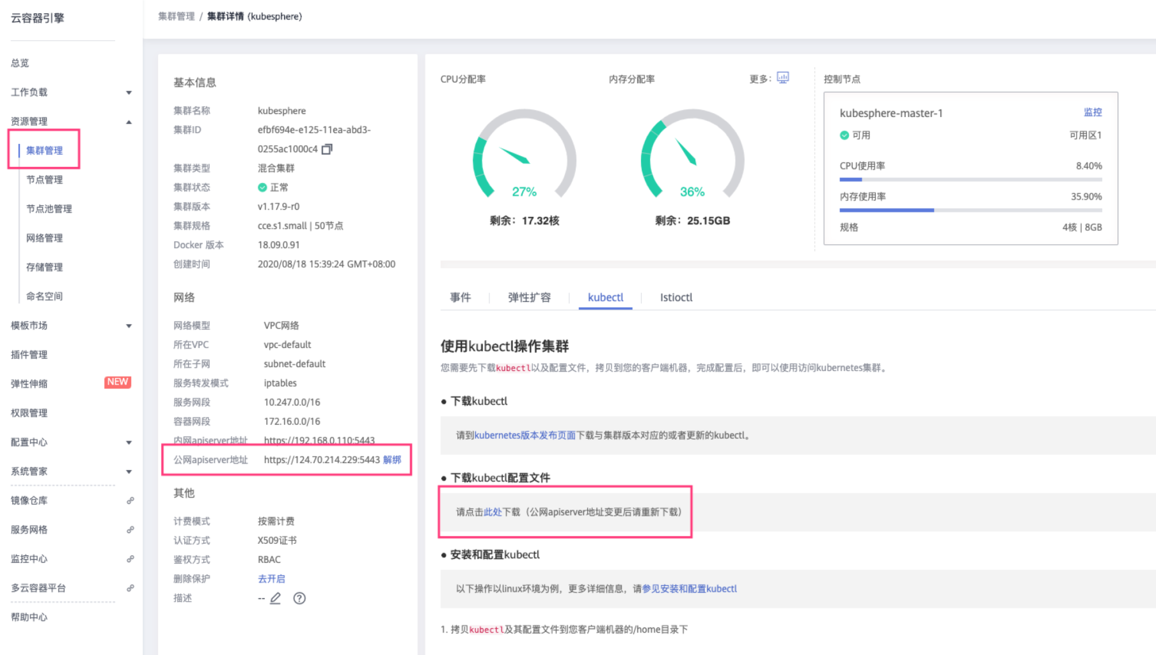The height and width of the screenshot is (655, 1156).
Task: Edit description with pencil icon
Action: click(276, 598)
